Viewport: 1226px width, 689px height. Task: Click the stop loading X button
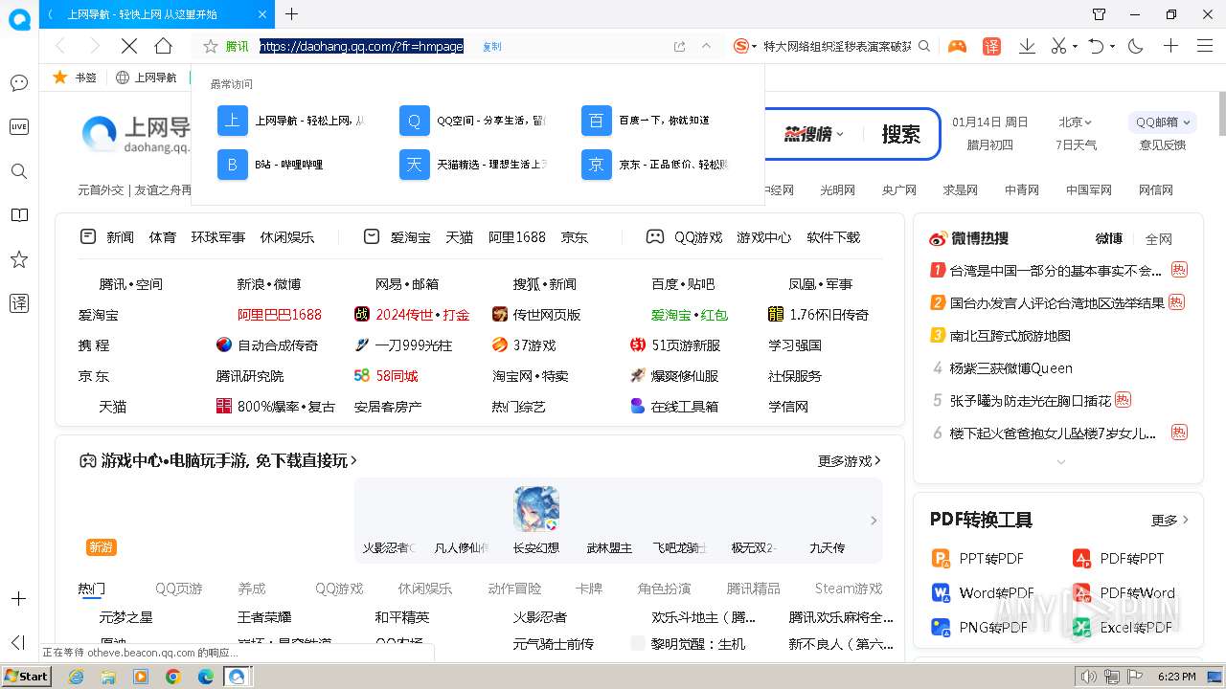tap(129, 46)
